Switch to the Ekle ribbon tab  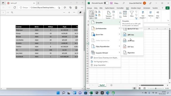[x=101, y=8]
